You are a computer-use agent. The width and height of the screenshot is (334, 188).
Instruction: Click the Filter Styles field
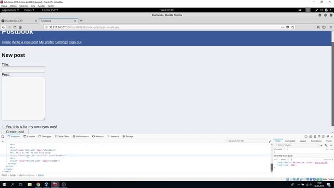pyautogui.click(x=296, y=145)
